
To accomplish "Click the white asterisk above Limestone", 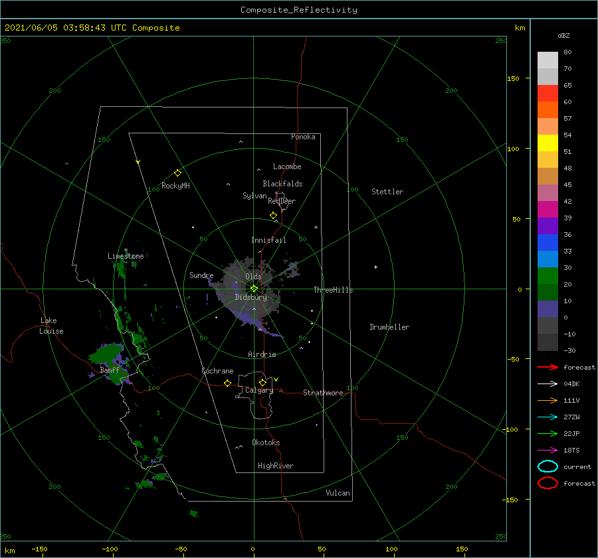I will point(126,250).
